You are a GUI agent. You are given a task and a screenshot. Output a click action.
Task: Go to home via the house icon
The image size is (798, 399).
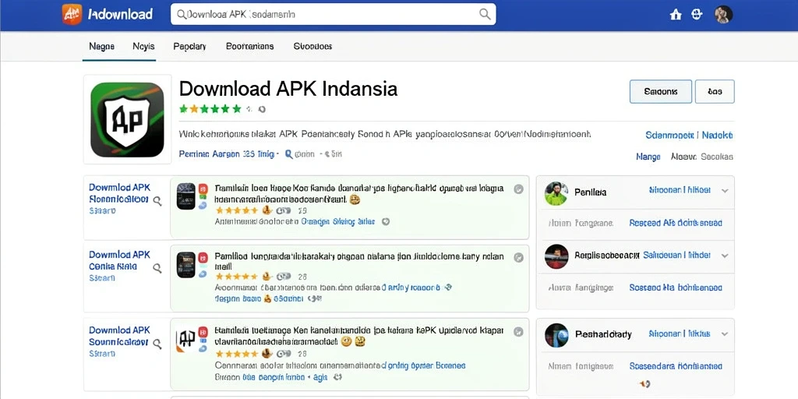coord(676,15)
